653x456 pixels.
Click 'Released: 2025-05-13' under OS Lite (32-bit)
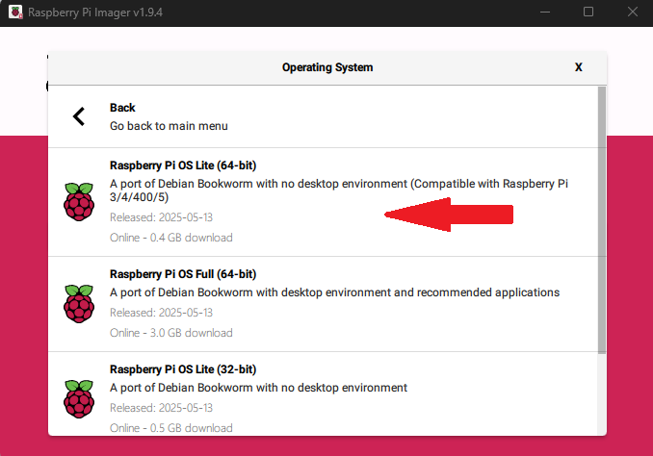tap(161, 408)
